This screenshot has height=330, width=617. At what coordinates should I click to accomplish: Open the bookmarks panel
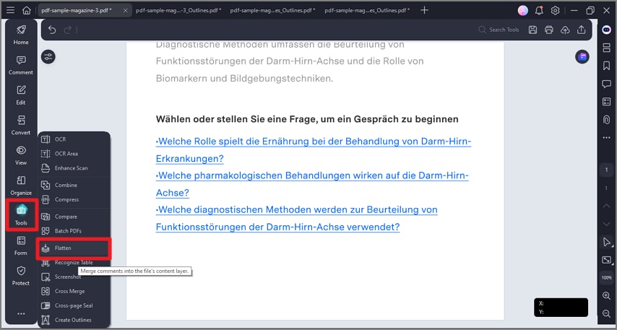point(606,66)
